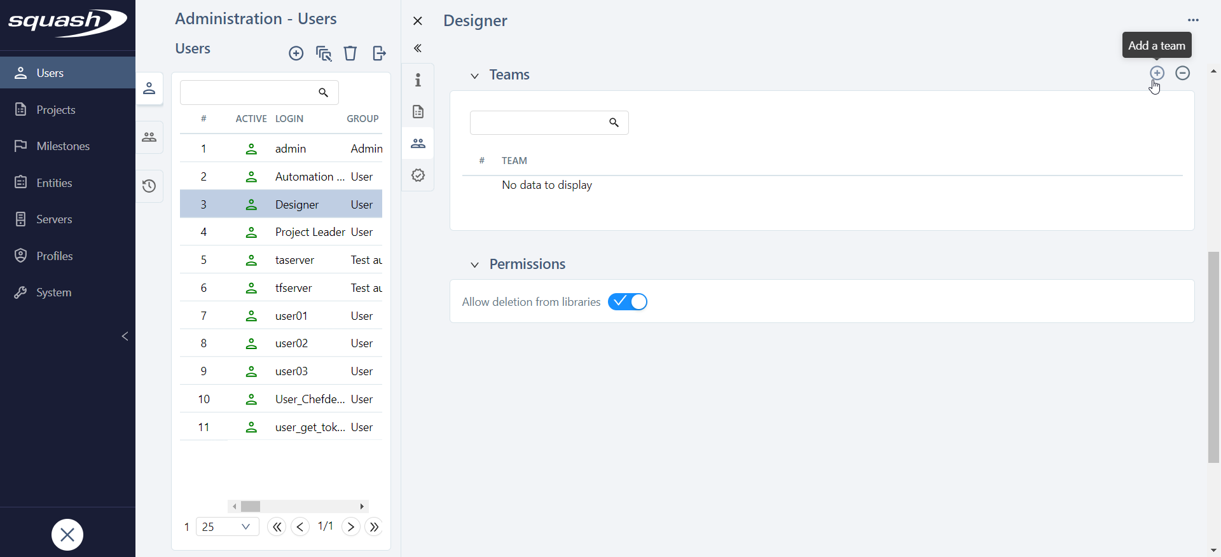Collapse the Teams section

[474, 76]
